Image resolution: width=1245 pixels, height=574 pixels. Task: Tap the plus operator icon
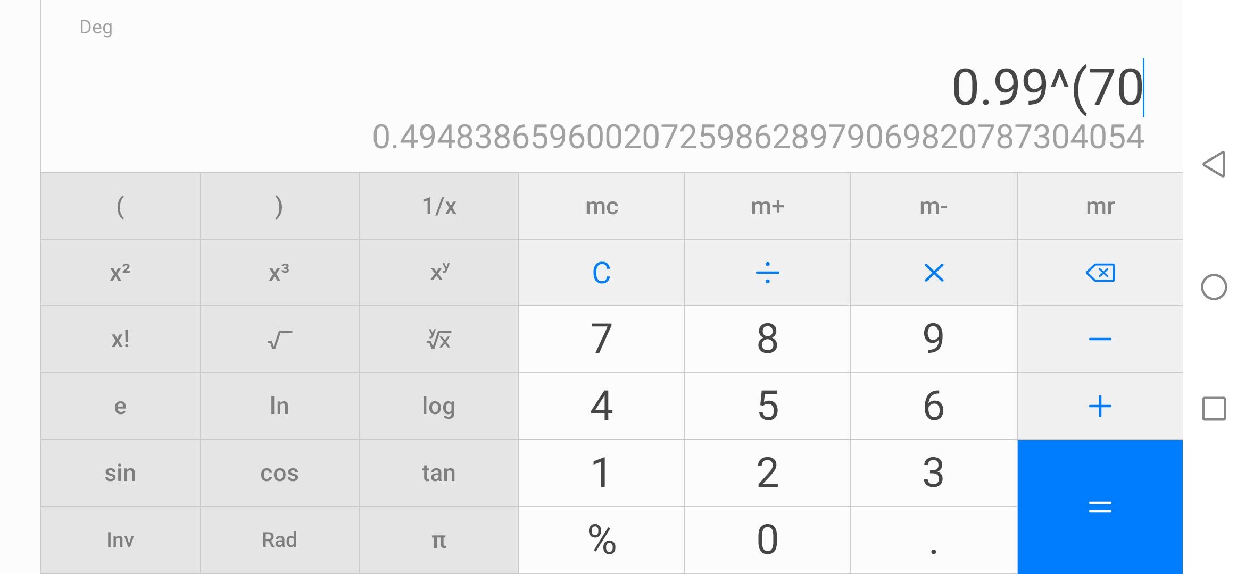(x=1100, y=407)
